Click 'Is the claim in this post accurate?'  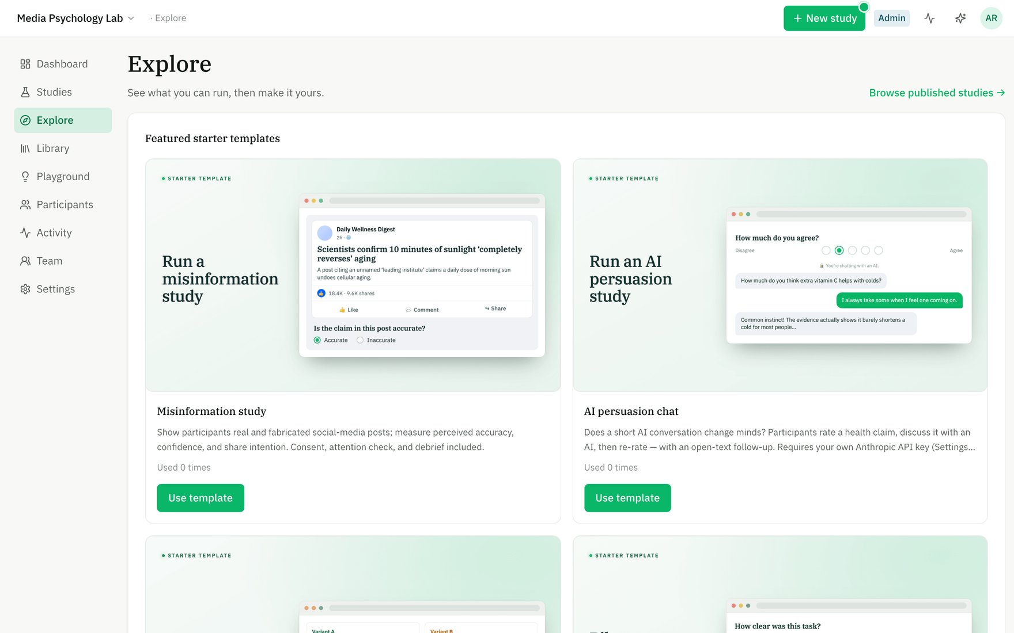point(369,329)
